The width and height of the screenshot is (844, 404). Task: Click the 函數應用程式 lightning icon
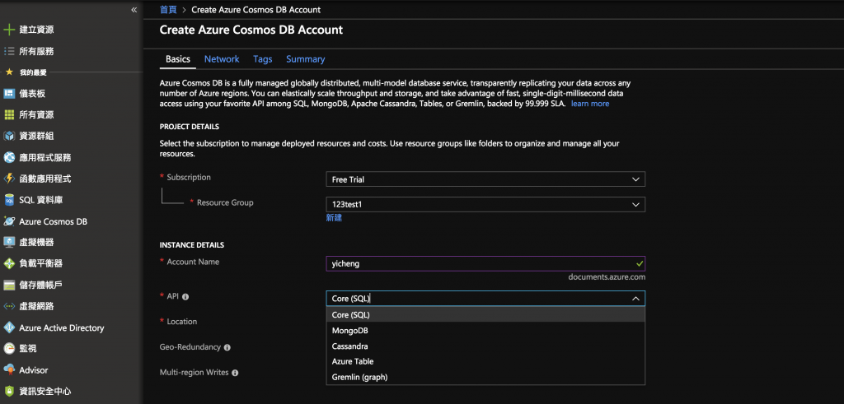10,179
